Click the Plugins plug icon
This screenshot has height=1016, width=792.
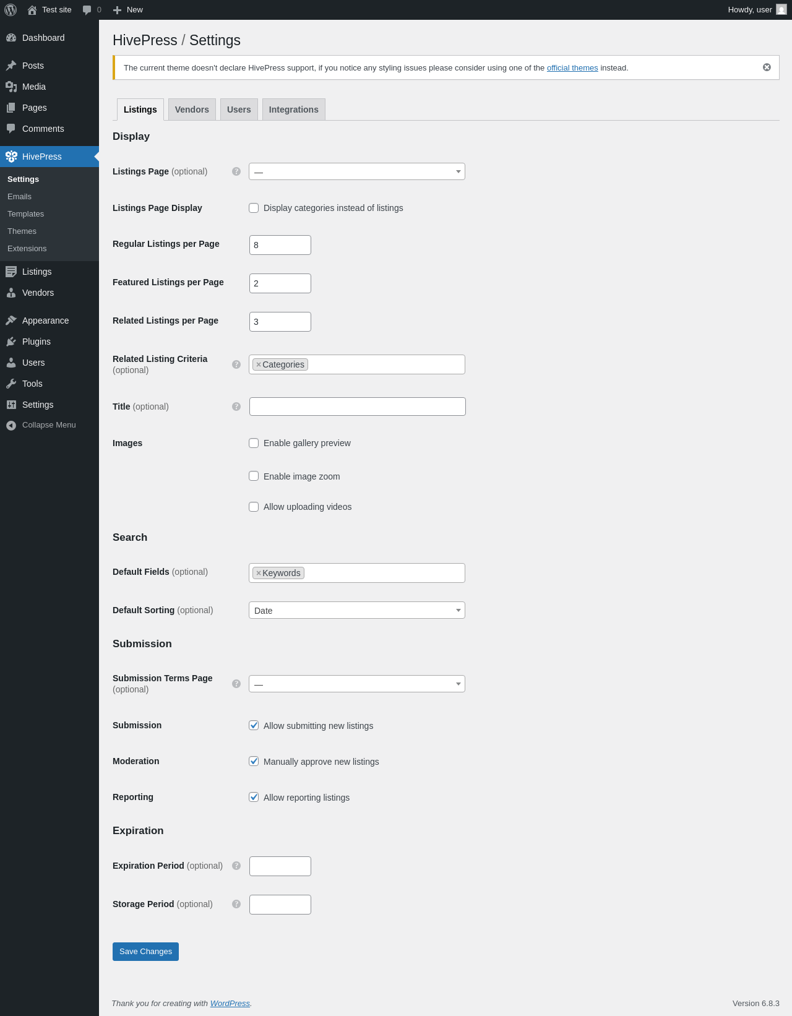pos(11,342)
